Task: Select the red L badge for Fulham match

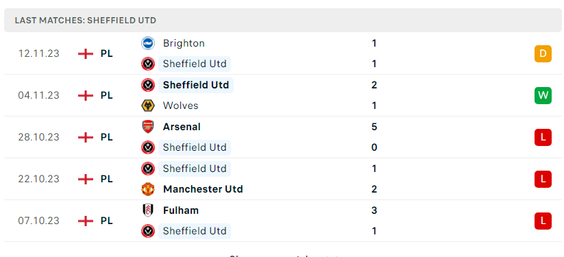Action: tap(543, 221)
